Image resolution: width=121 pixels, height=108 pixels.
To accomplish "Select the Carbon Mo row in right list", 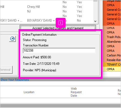I will (x=112, y=55).
